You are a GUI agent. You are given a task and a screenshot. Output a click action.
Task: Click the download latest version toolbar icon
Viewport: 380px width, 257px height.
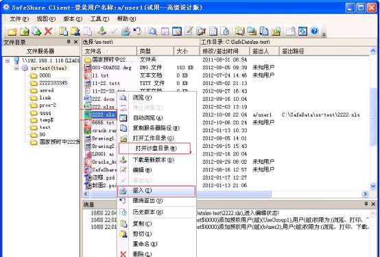tap(102, 32)
